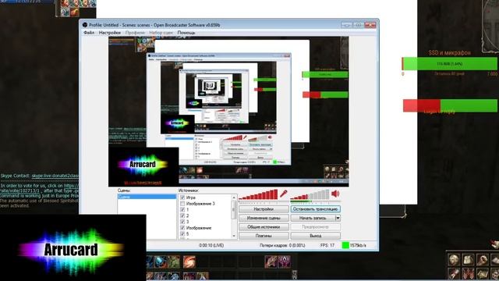Click the Skype contact link in game chat

(55, 176)
